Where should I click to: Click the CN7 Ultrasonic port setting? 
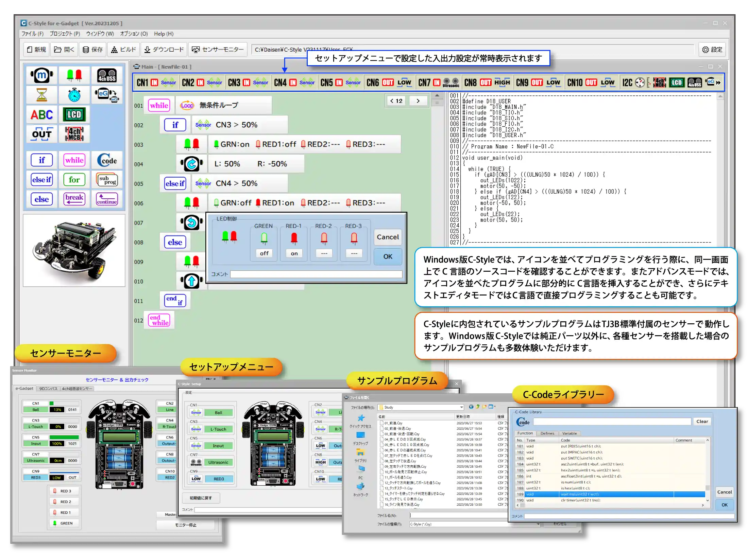pyautogui.click(x=438, y=83)
